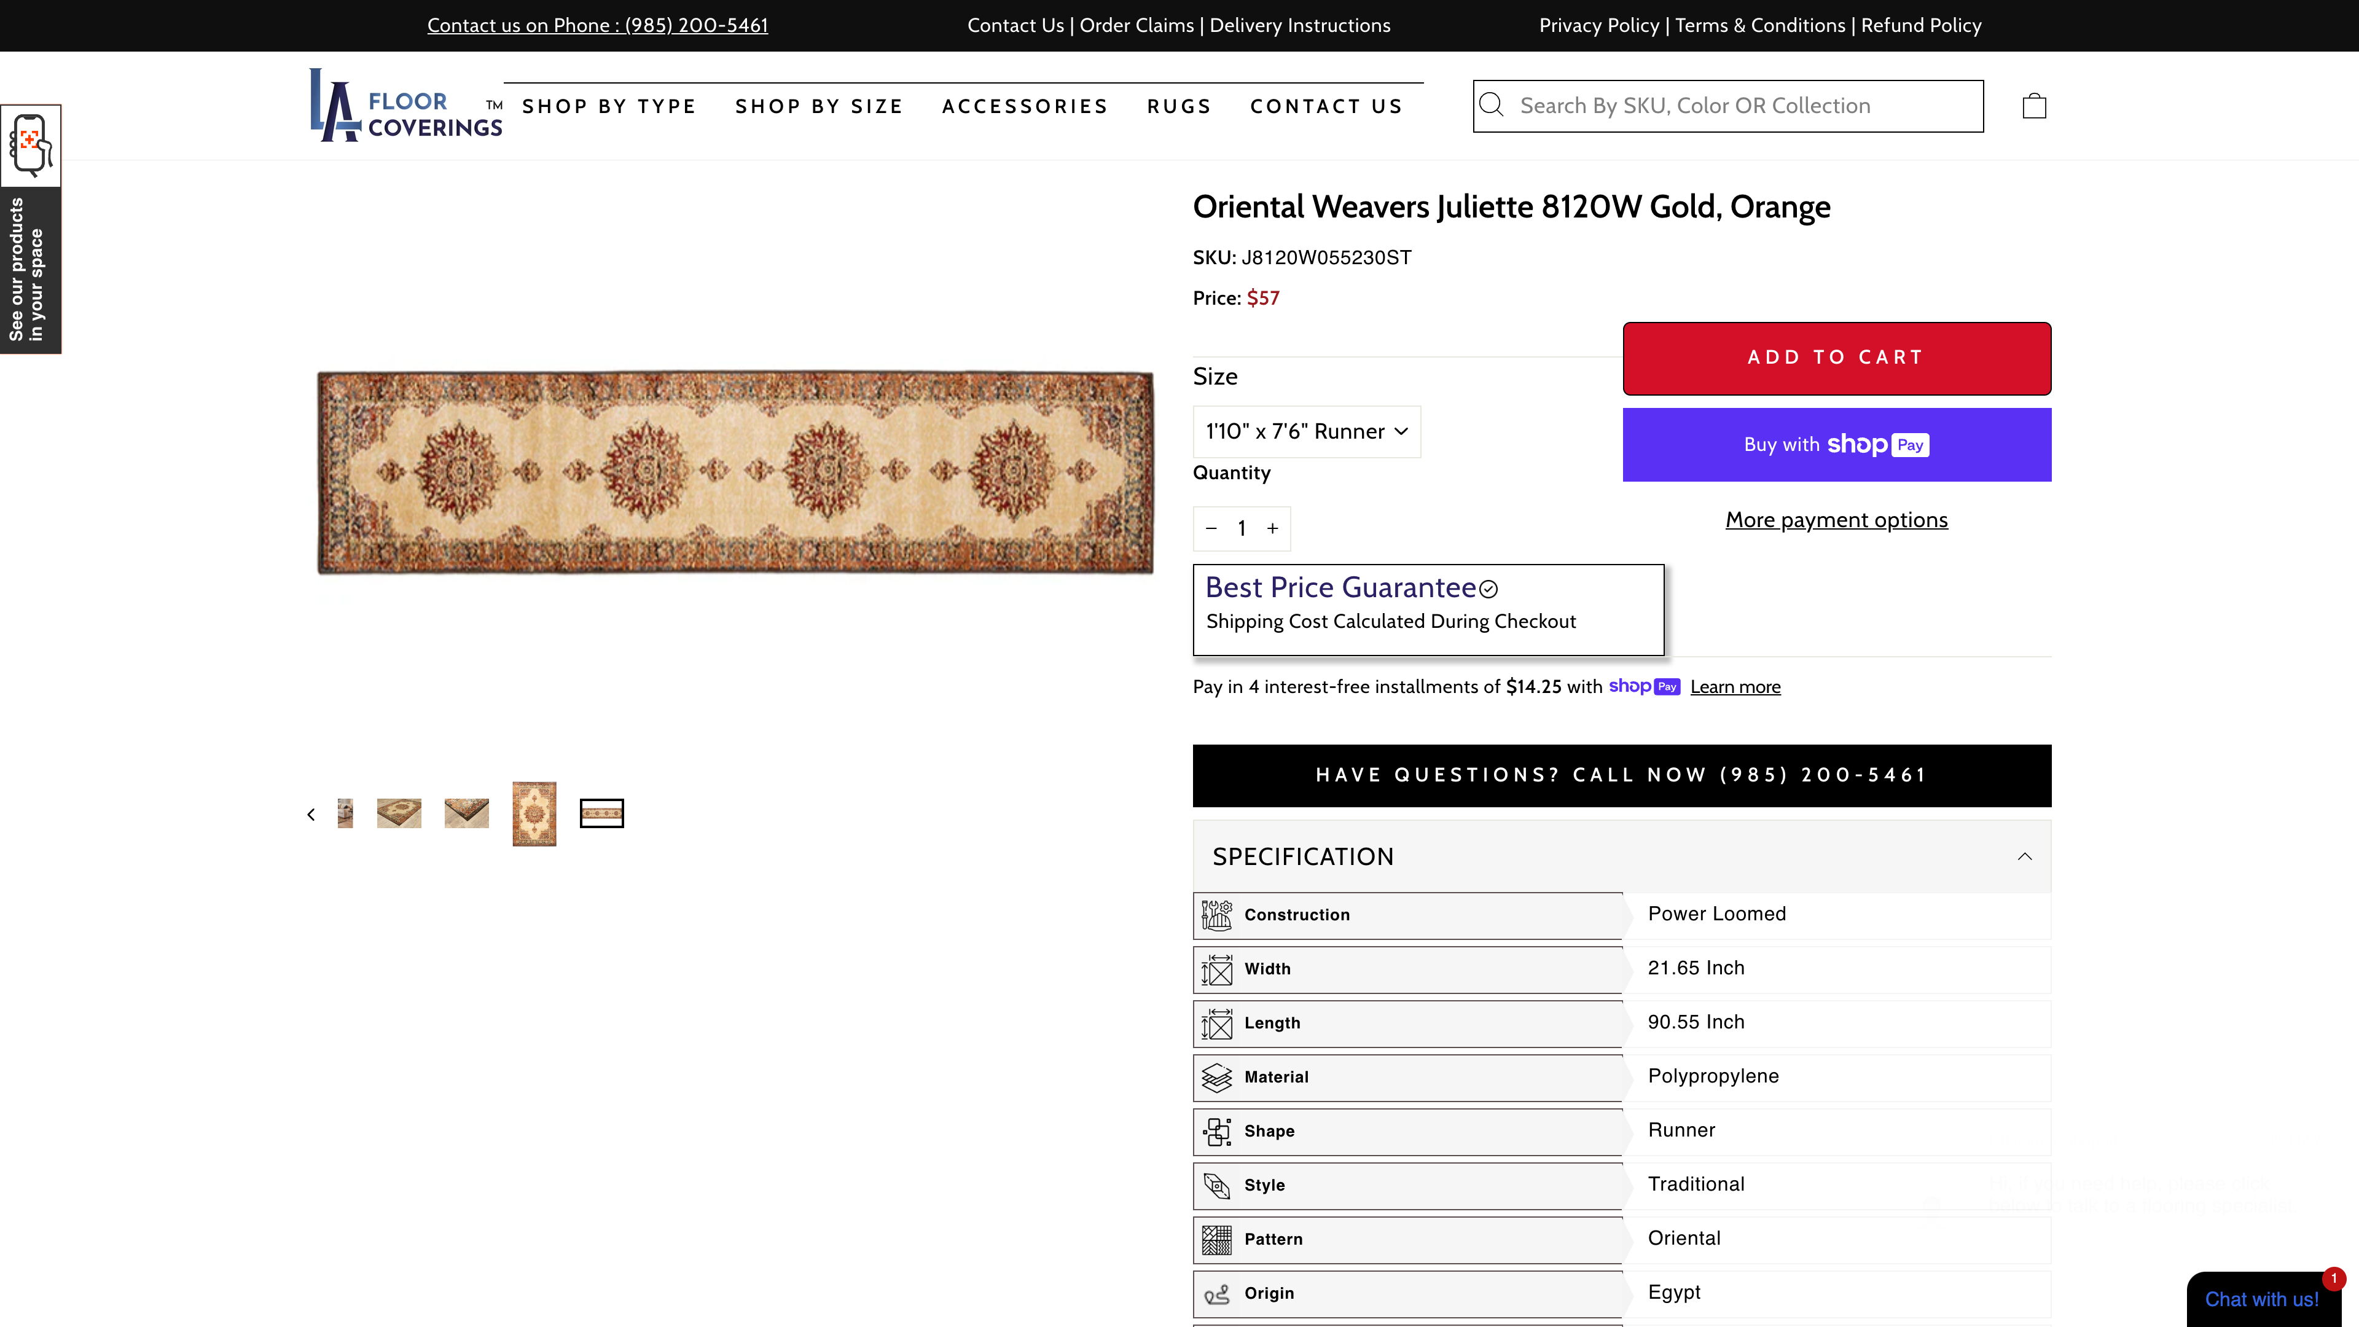
Task: Open the Refund Policy link
Action: [1921, 25]
